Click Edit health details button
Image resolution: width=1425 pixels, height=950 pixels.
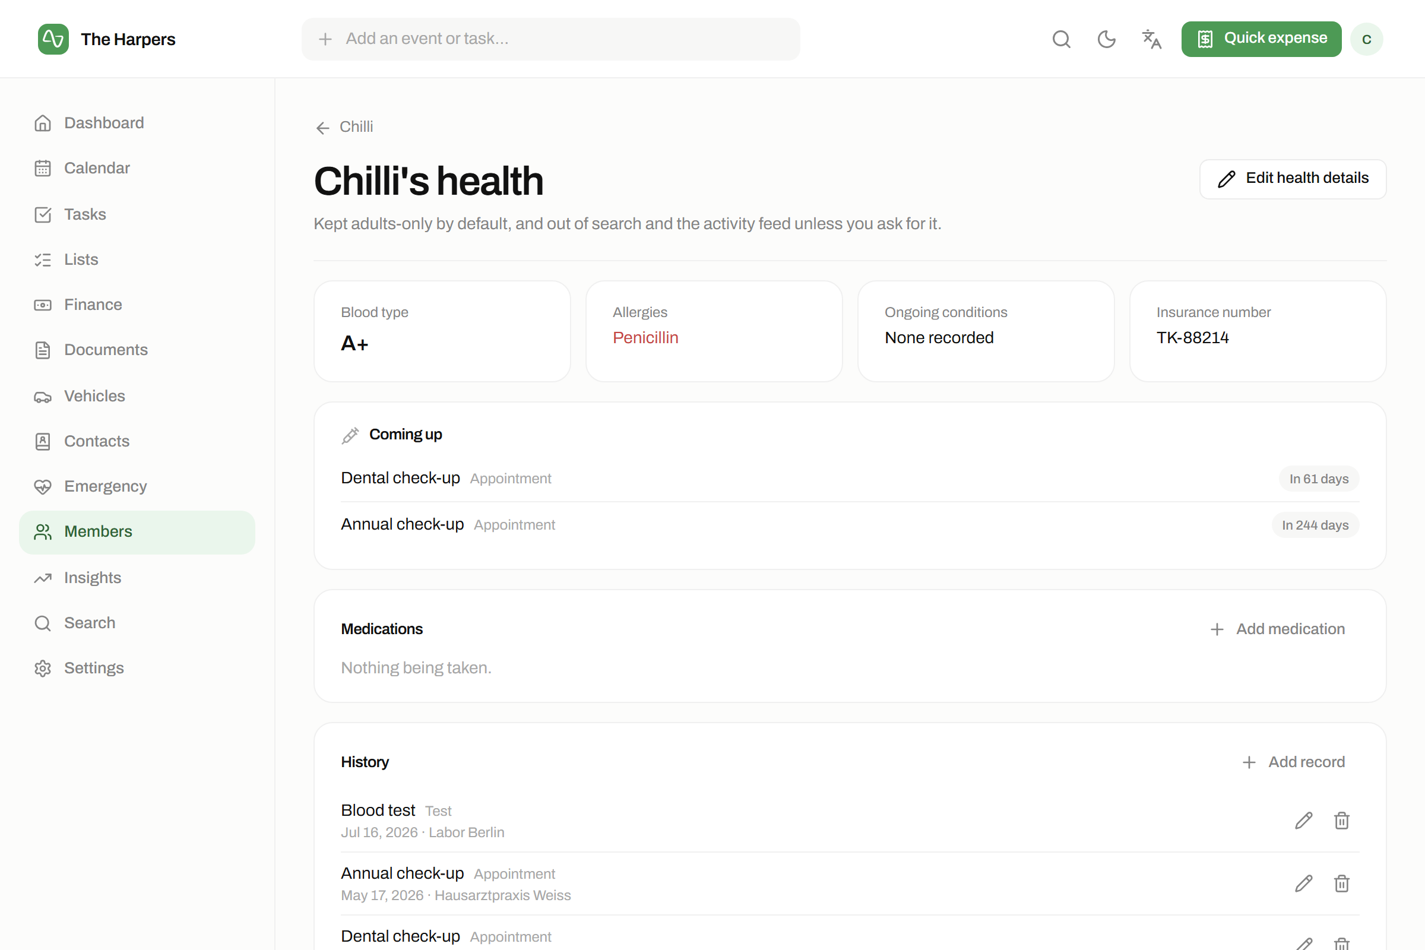tap(1293, 179)
